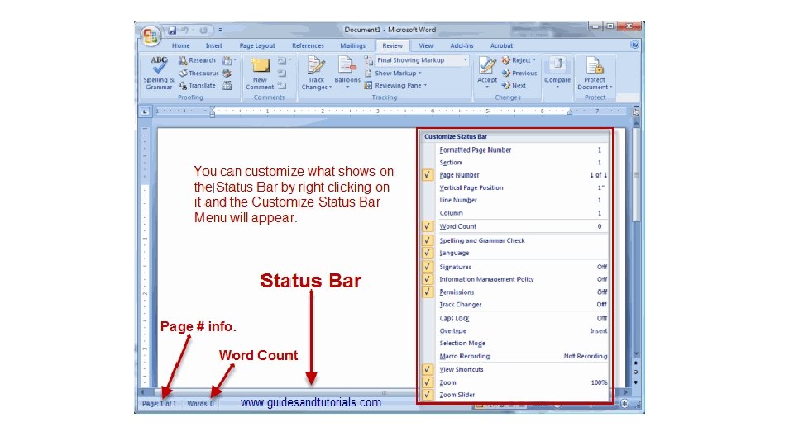Image resolution: width=794 pixels, height=446 pixels.
Task: Click the vertical scrollbar thumb
Action: 636,174
